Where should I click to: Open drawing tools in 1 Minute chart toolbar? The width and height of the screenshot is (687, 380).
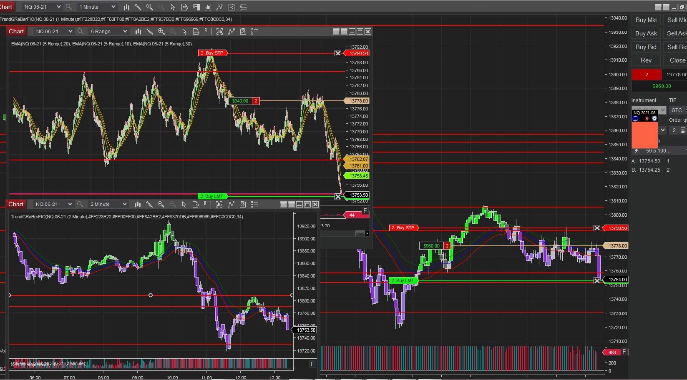coord(138,7)
